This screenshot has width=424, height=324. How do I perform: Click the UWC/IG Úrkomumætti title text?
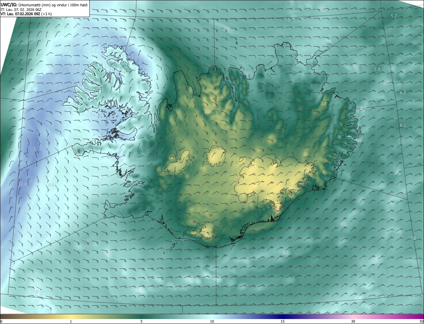pos(44,5)
